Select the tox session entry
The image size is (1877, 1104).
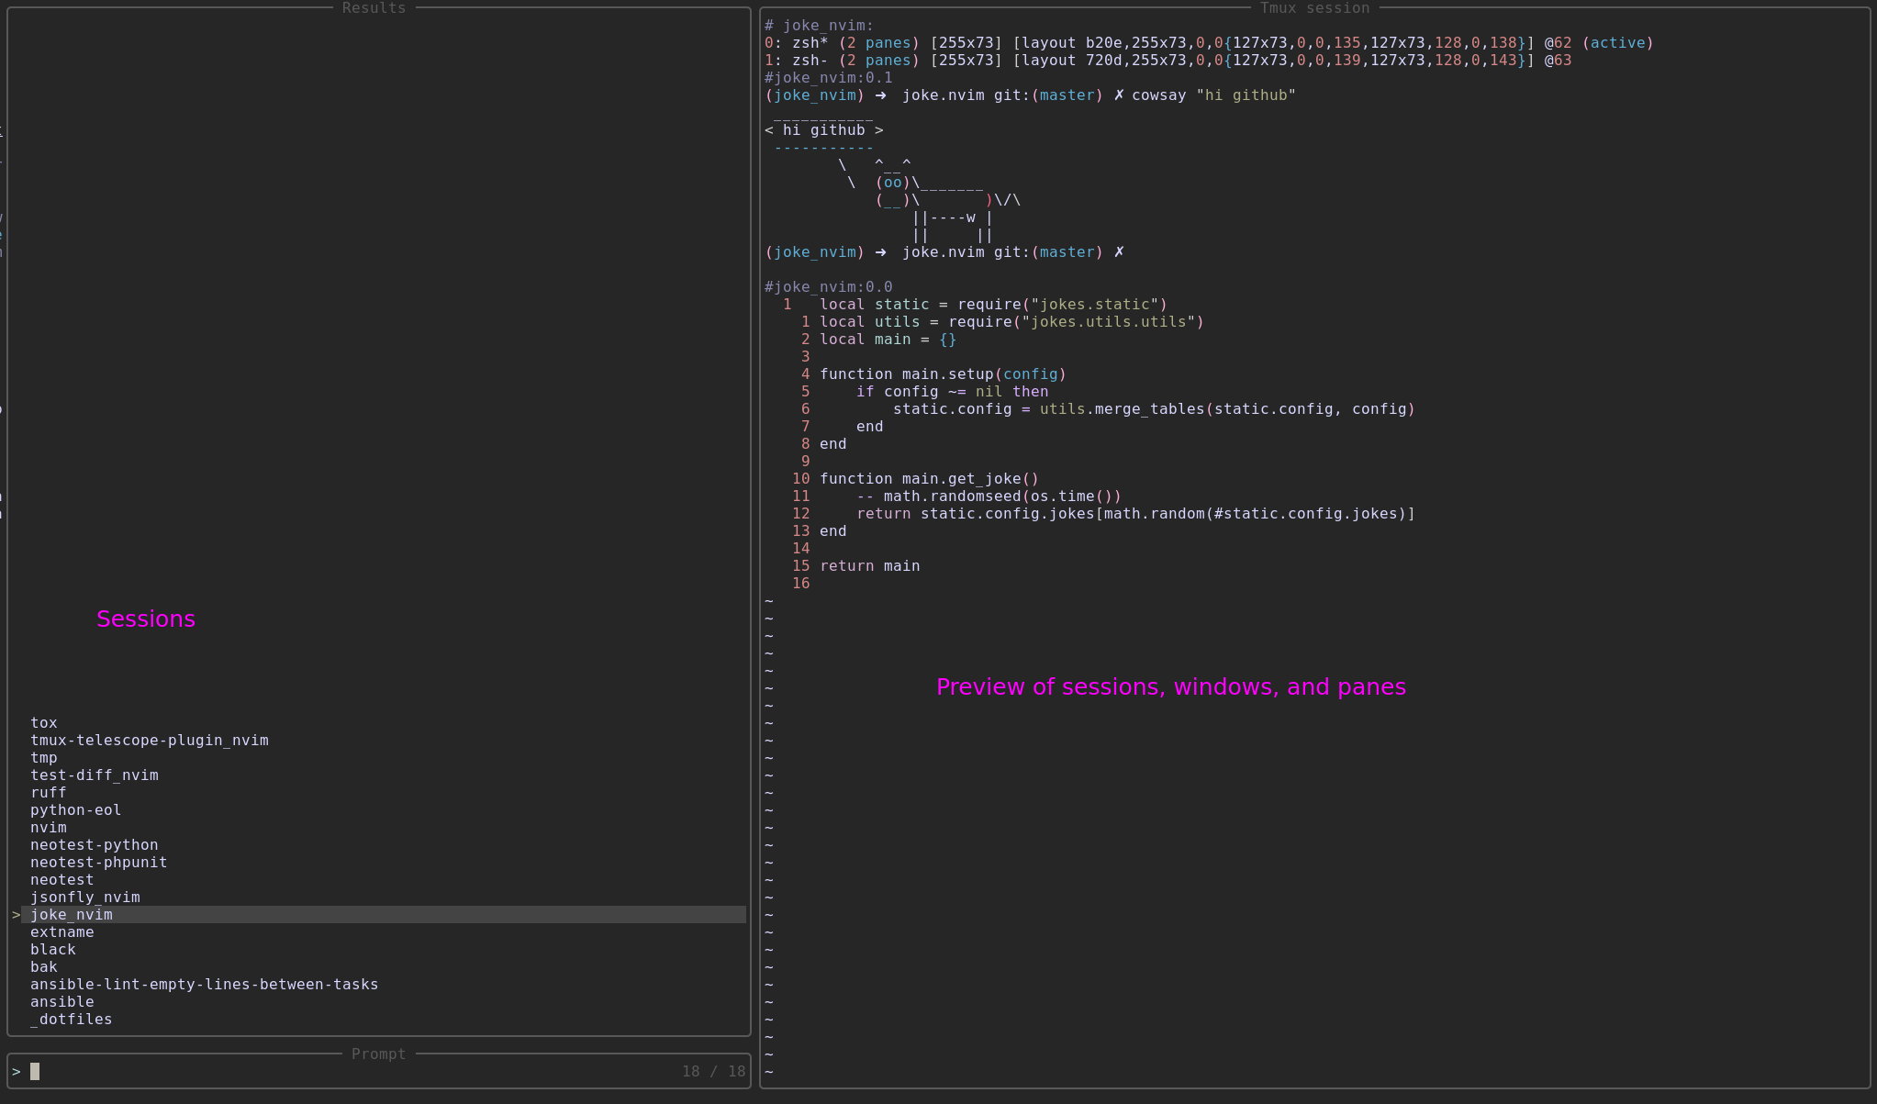tap(44, 723)
